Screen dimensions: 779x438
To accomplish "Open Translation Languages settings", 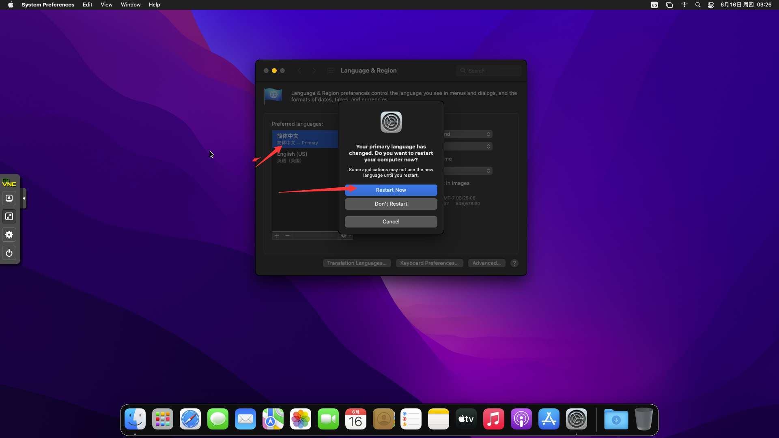I will tap(357, 263).
